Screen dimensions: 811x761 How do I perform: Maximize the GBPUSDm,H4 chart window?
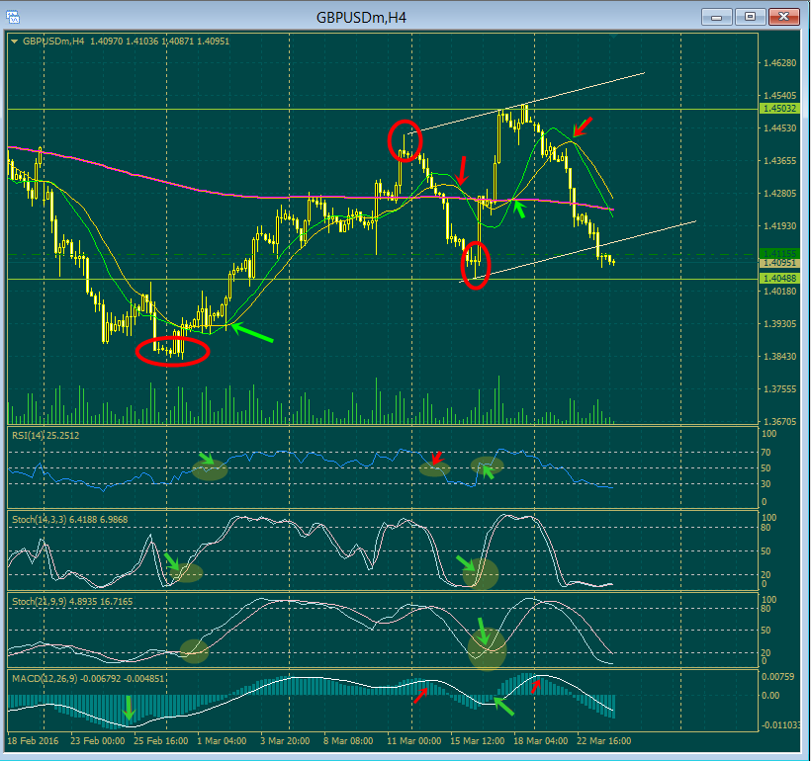tap(750, 17)
